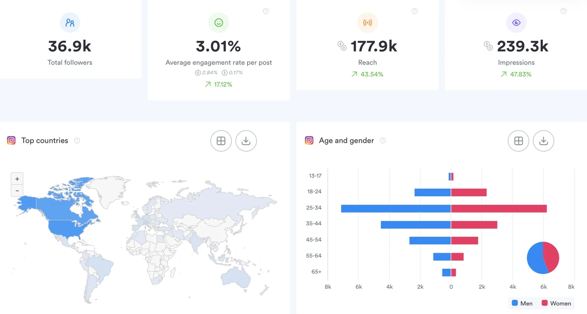
Task: Click the map zoom out minus button
Action: (17, 191)
